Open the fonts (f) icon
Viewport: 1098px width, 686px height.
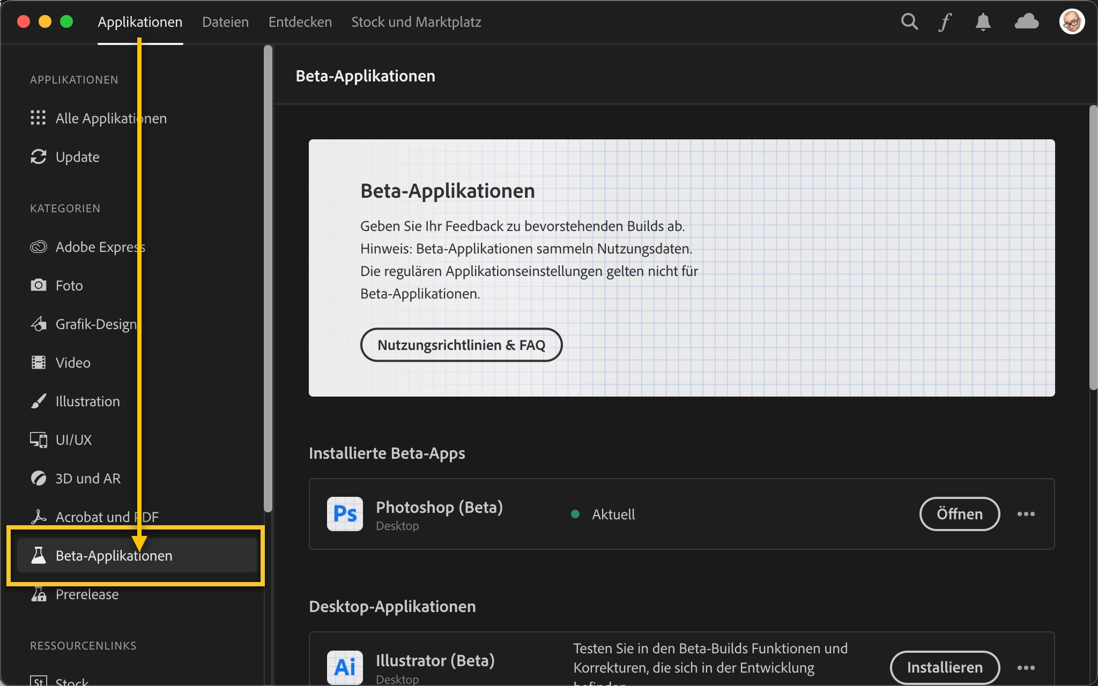(945, 23)
